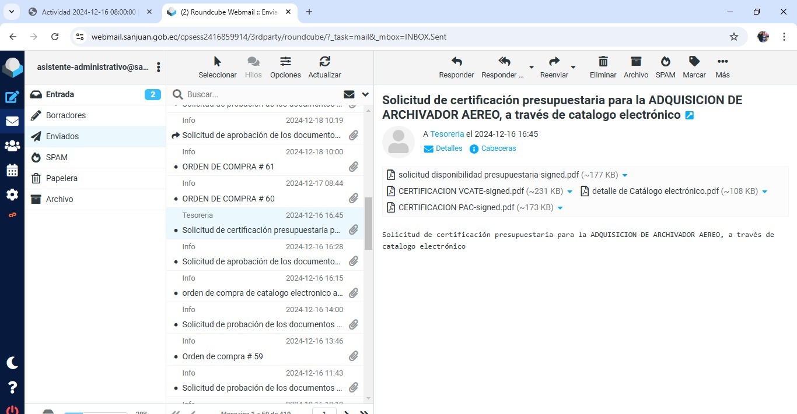
Task: Expand the Reenviar options arrow
Action: tap(573, 67)
